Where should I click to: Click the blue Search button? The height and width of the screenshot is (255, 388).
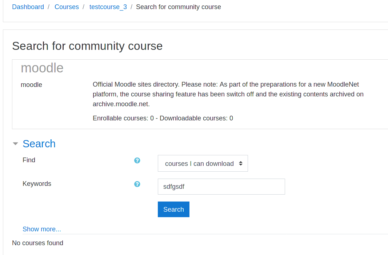[x=173, y=209]
